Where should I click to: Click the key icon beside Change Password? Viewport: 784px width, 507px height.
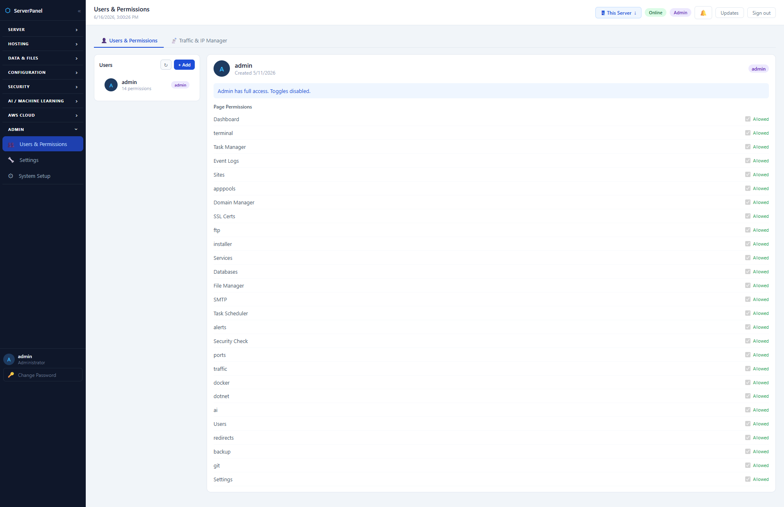pyautogui.click(x=11, y=375)
